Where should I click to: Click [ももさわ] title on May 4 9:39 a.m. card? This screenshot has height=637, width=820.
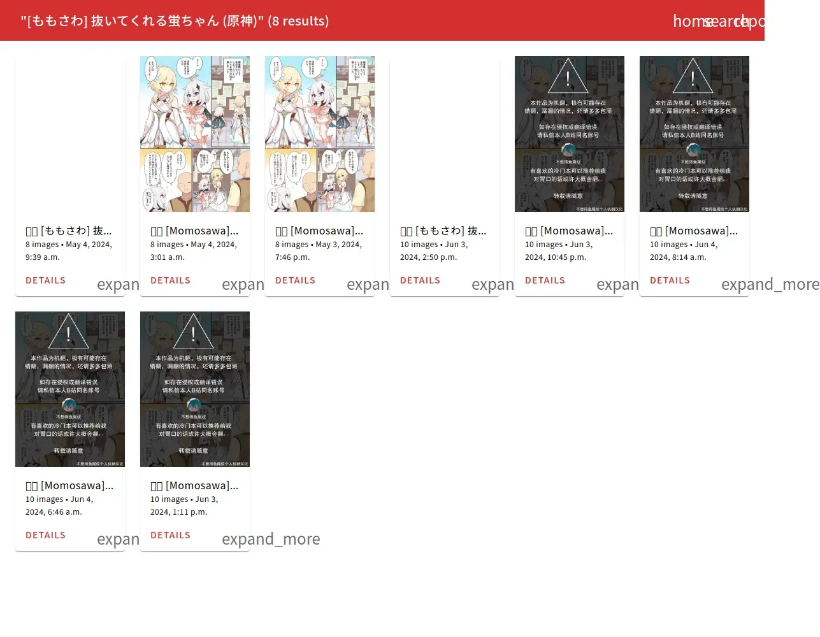(69, 231)
